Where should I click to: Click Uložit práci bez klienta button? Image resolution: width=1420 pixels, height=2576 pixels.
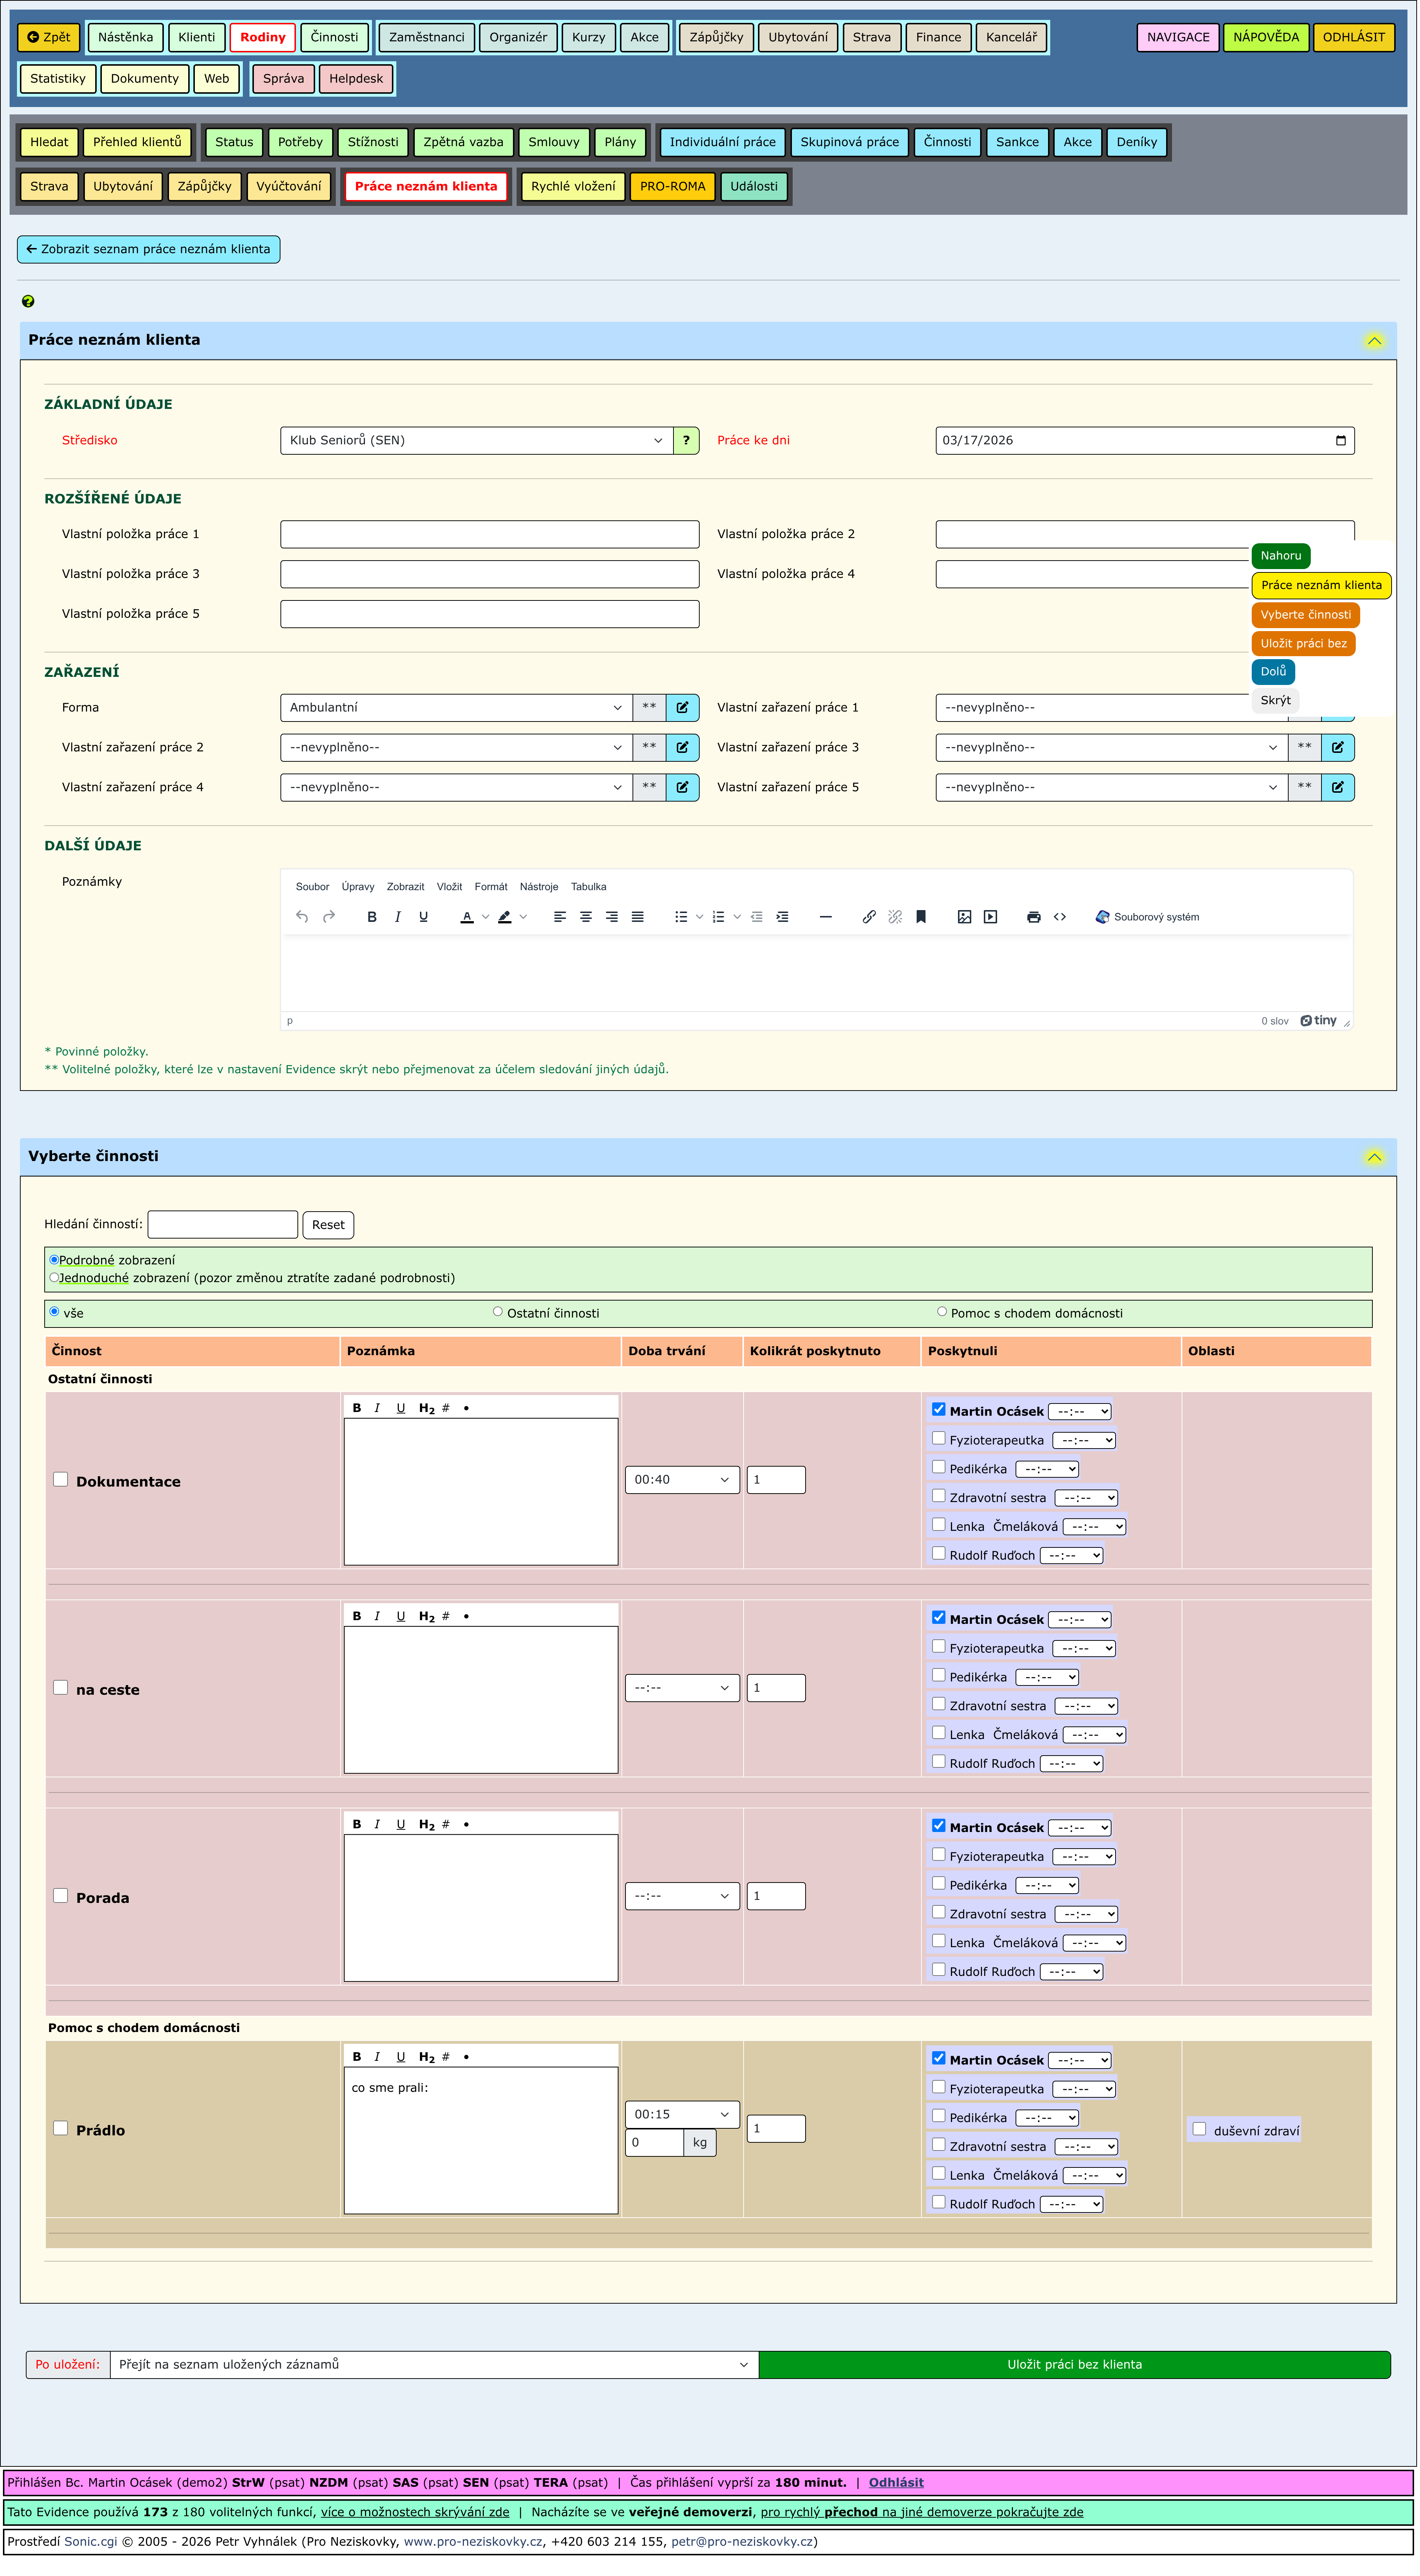click(1074, 2365)
